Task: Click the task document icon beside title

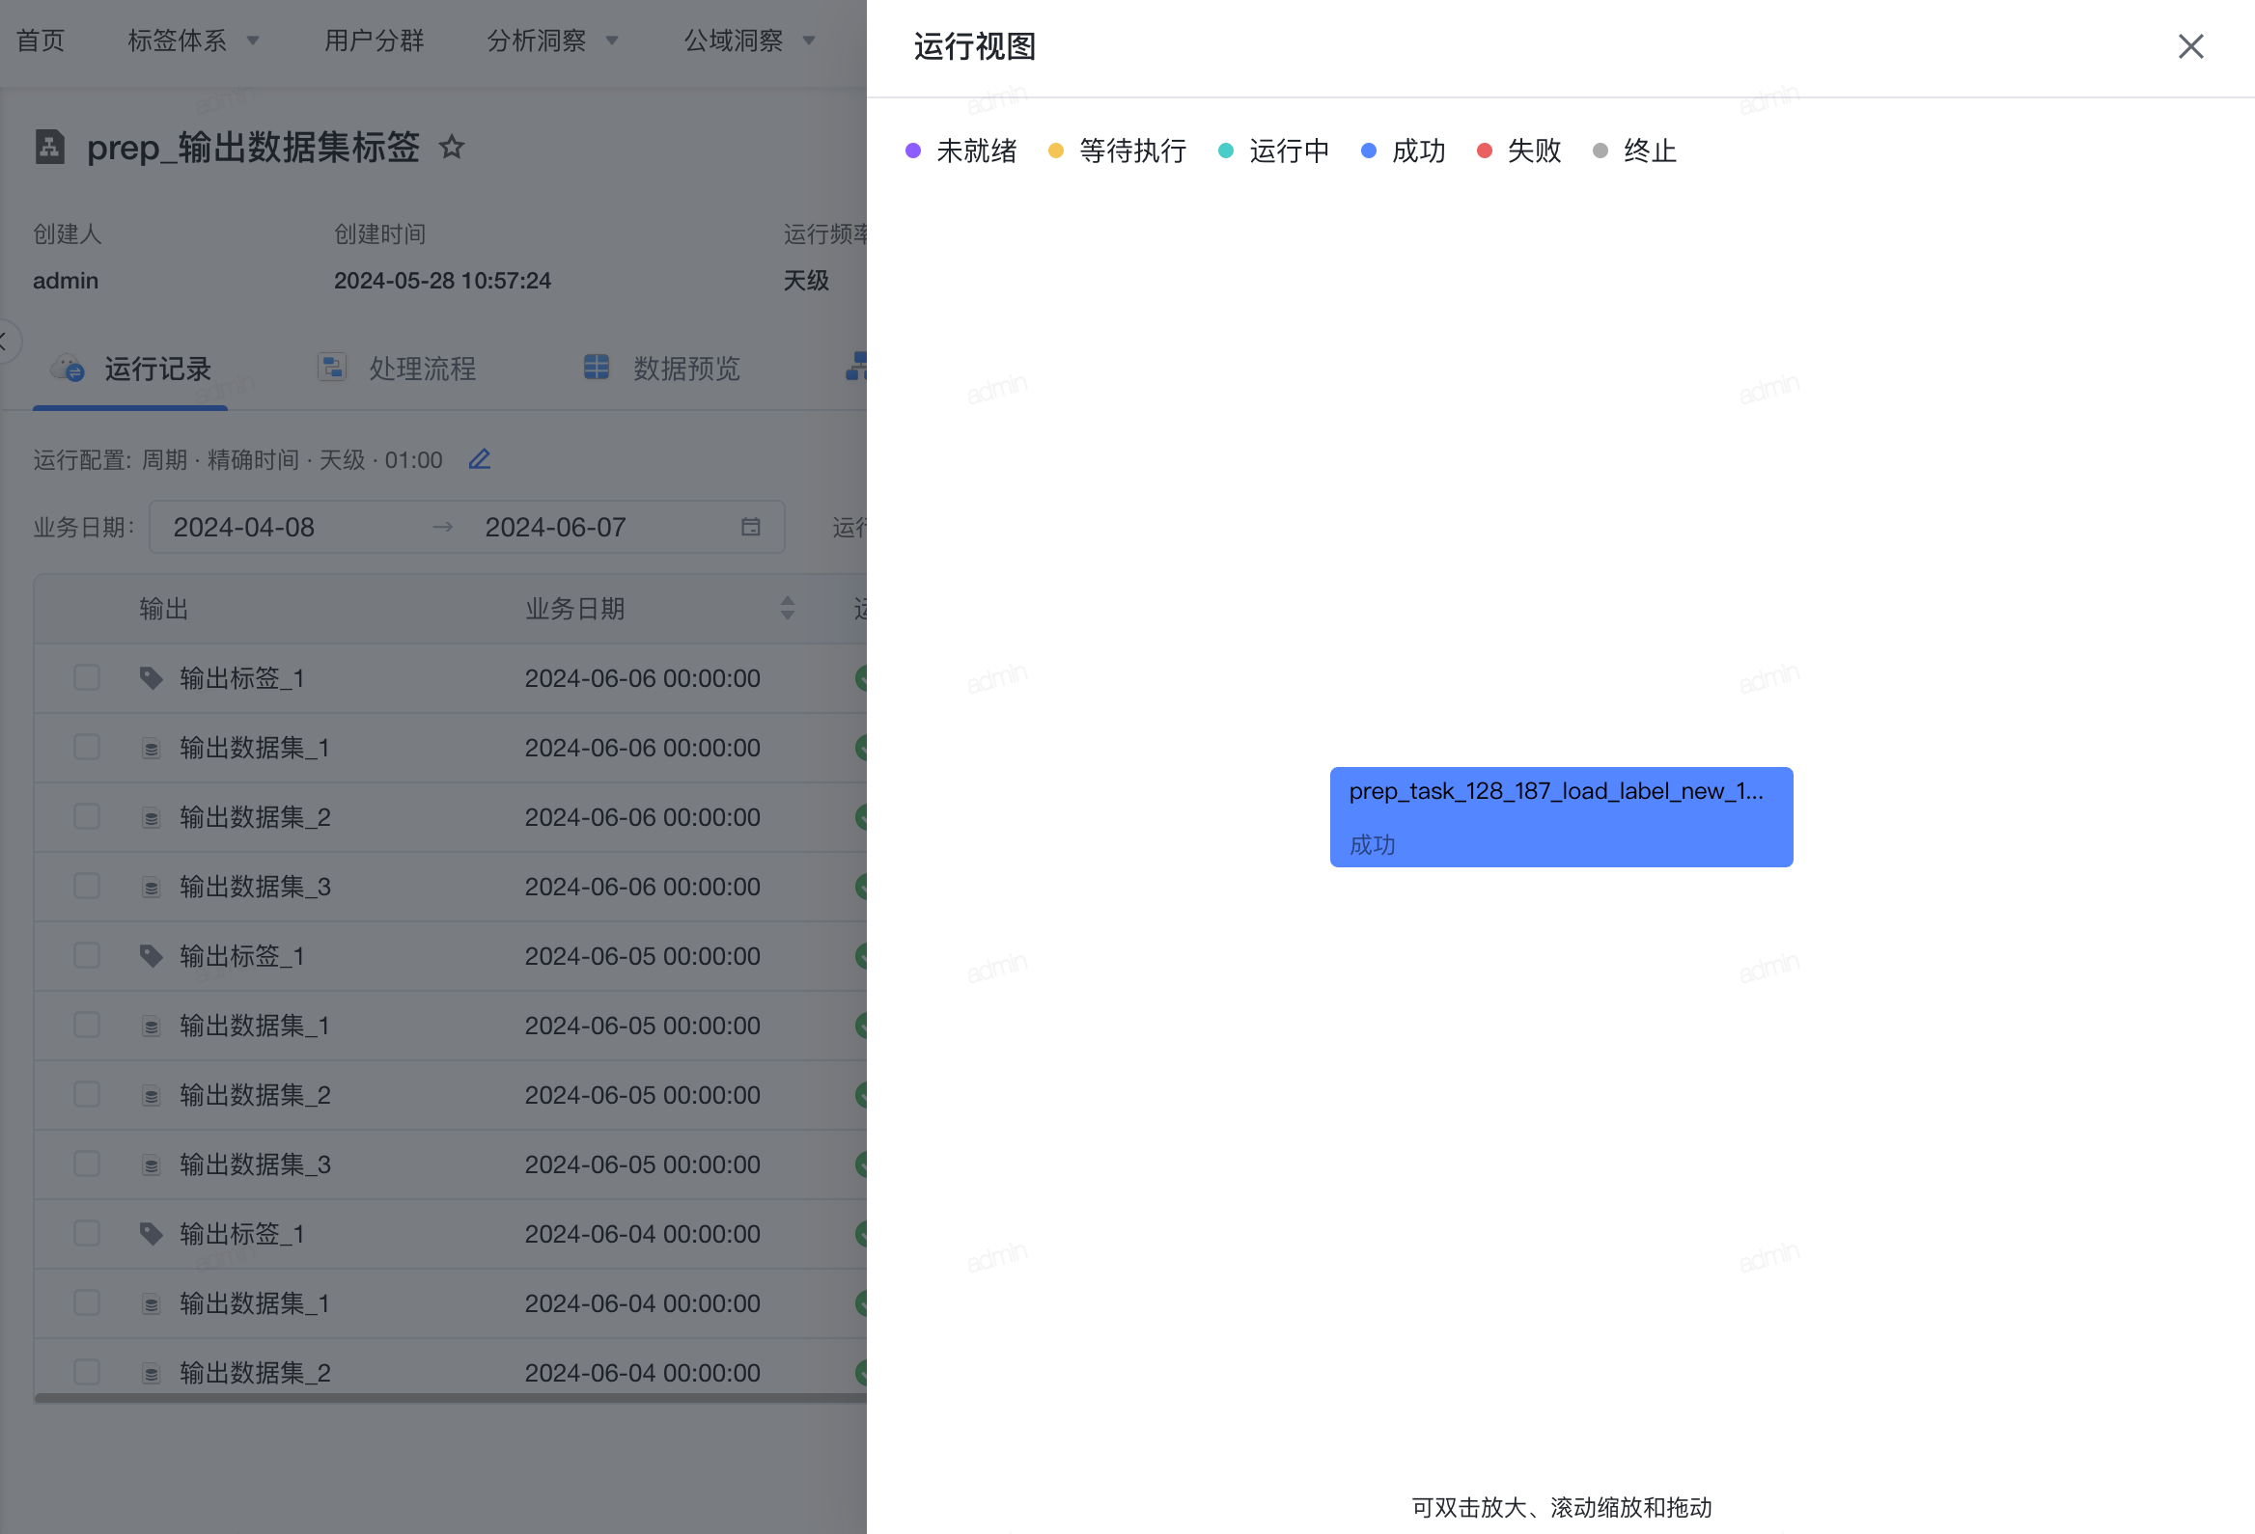Action: pos(49,148)
